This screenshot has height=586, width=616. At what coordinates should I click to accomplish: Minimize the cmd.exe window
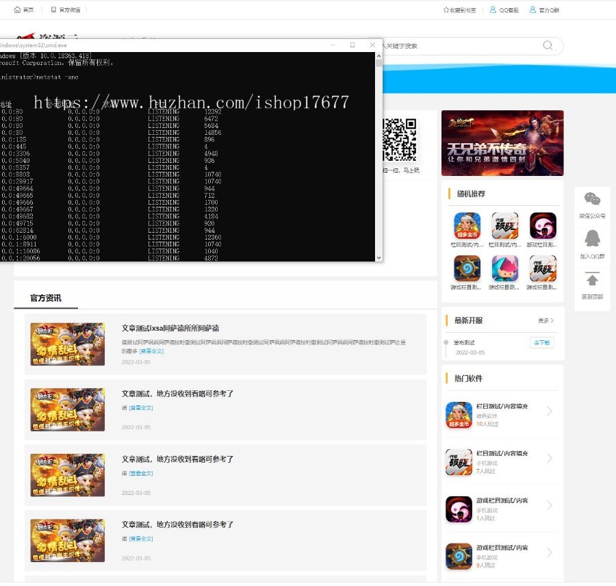pyautogui.click(x=333, y=45)
